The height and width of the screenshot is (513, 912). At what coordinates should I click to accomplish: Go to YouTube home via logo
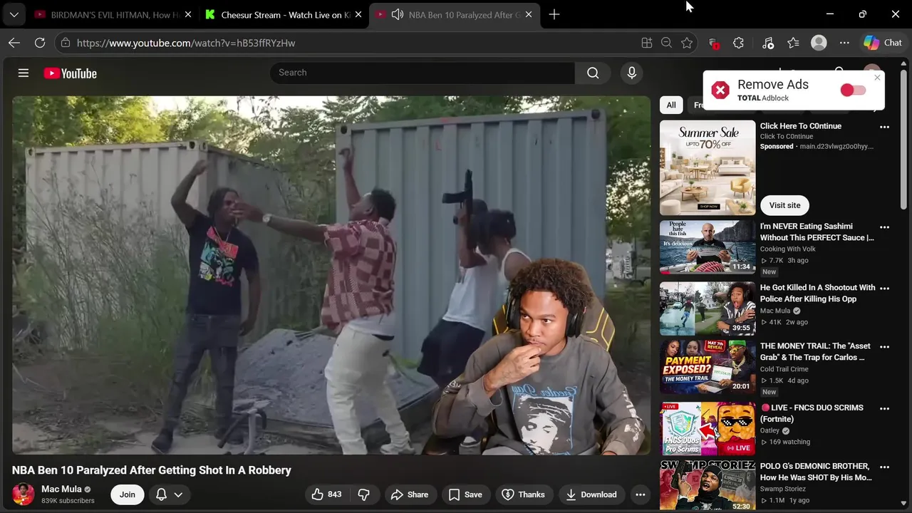(x=70, y=73)
